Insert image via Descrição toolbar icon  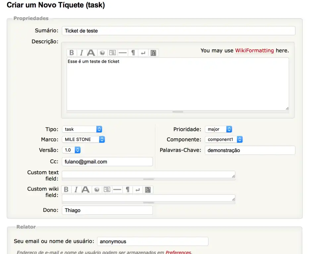pos(153,53)
